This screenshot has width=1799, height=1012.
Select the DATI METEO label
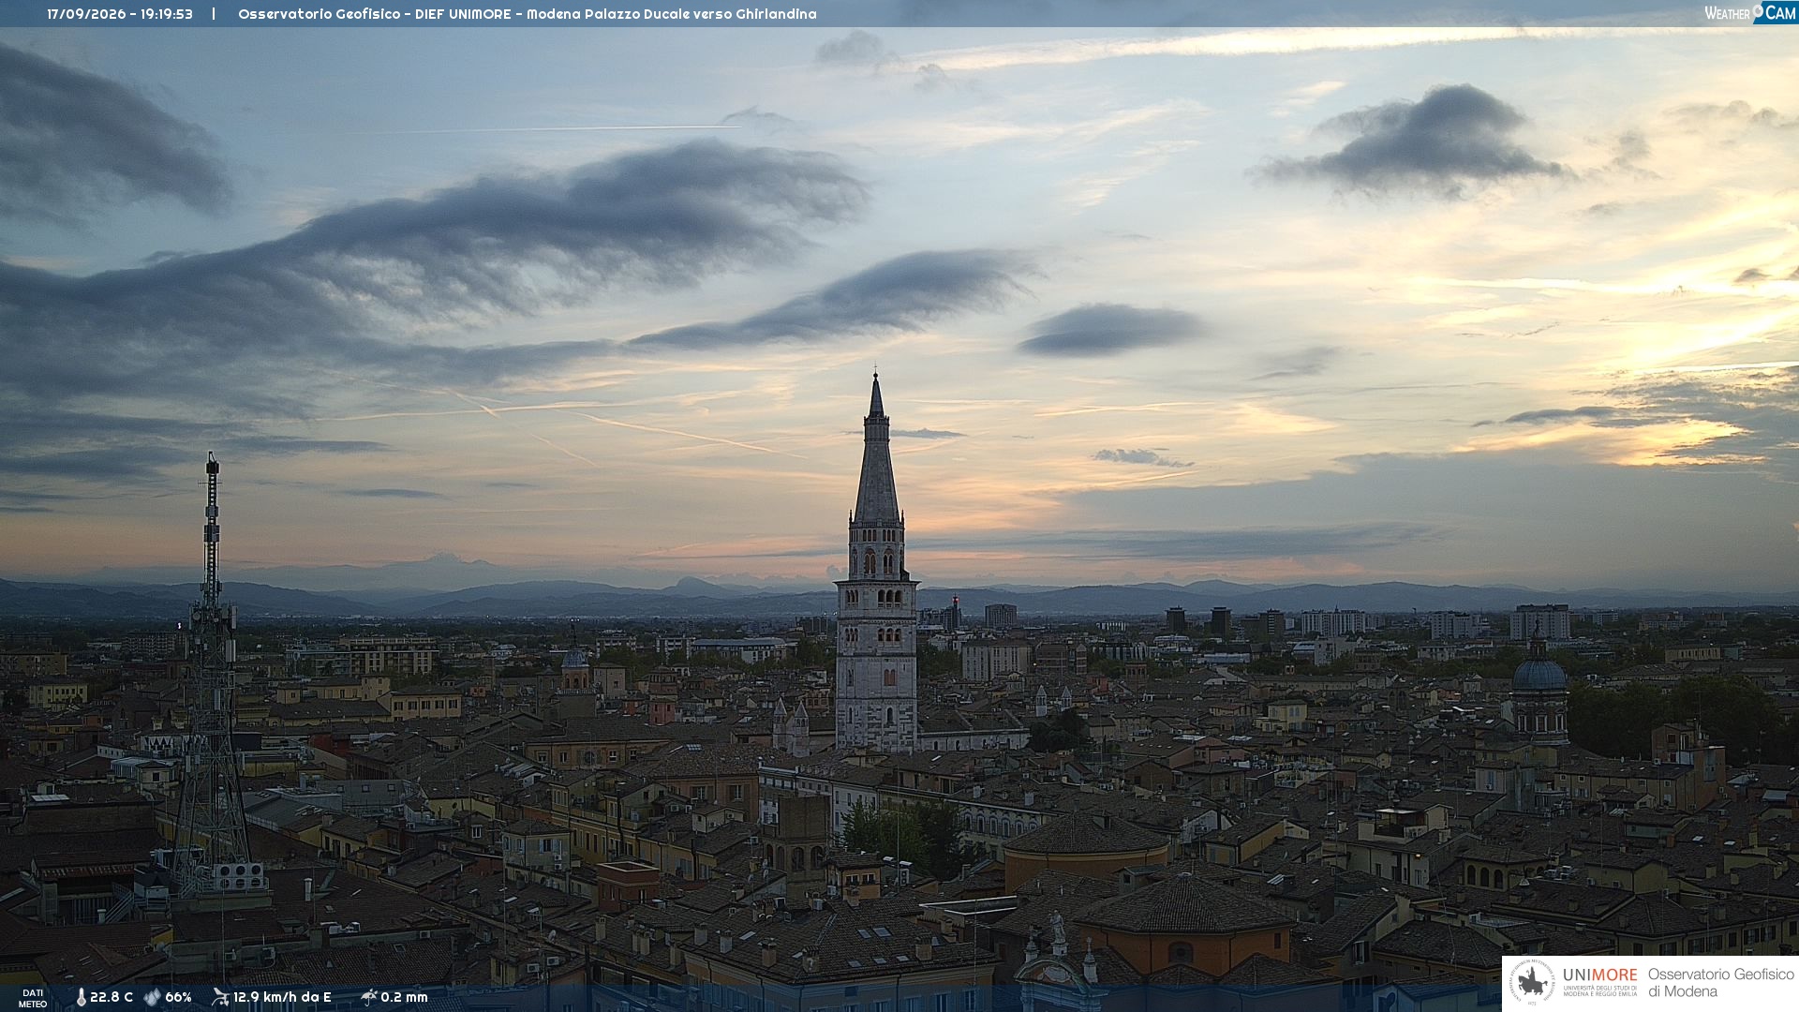pyautogui.click(x=33, y=998)
